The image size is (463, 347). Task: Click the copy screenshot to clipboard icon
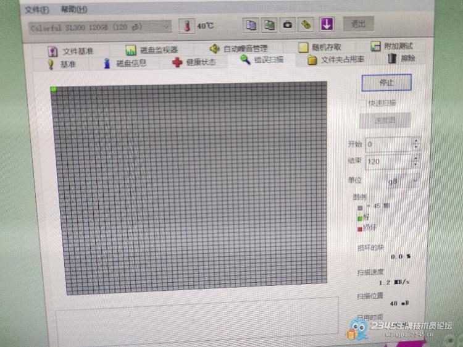click(x=269, y=25)
